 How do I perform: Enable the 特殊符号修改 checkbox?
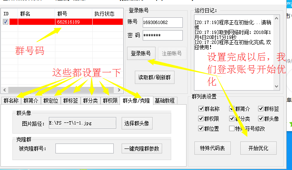tap(232, 129)
